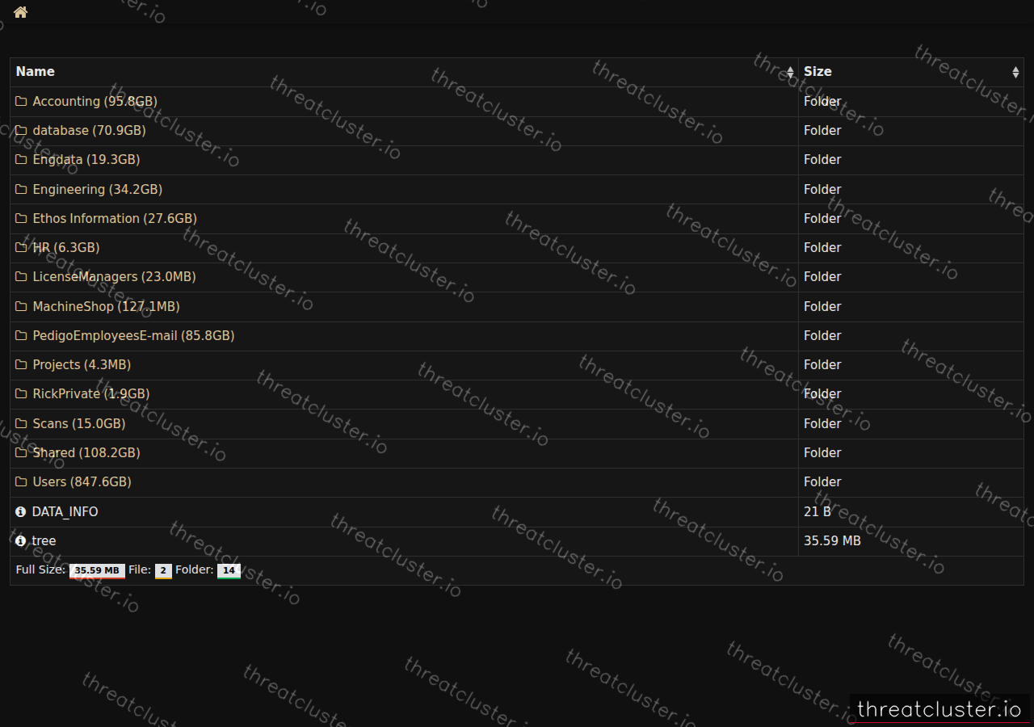This screenshot has height=727, width=1034.
Task: Open the LicenseManagers (23.0MB) folder
Action: tap(114, 277)
